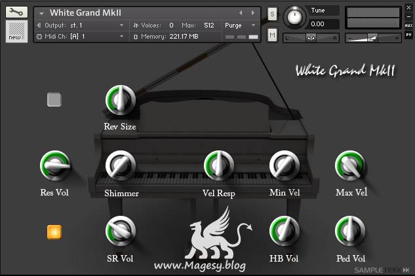Click the Voices count value 0
Viewport: 415px width, 276px height.
[172, 26]
